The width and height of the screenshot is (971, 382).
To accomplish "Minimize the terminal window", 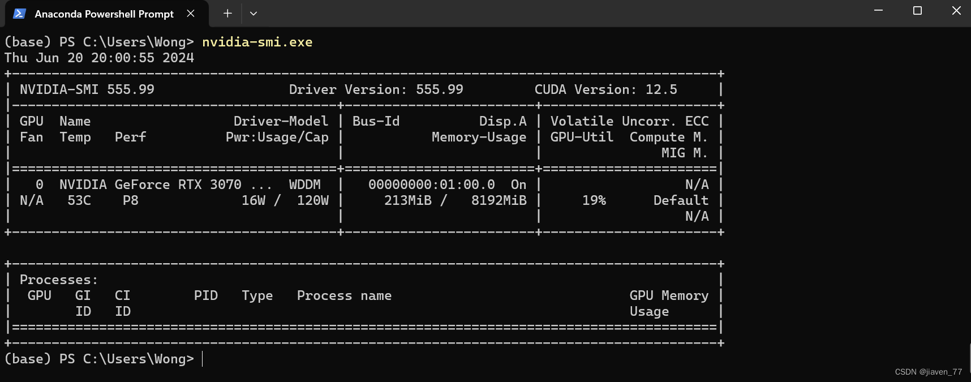I will (x=878, y=11).
